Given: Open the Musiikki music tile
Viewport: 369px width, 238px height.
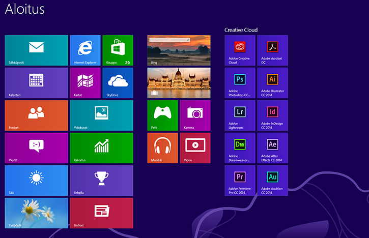Looking at the screenshot, I should coord(162,148).
